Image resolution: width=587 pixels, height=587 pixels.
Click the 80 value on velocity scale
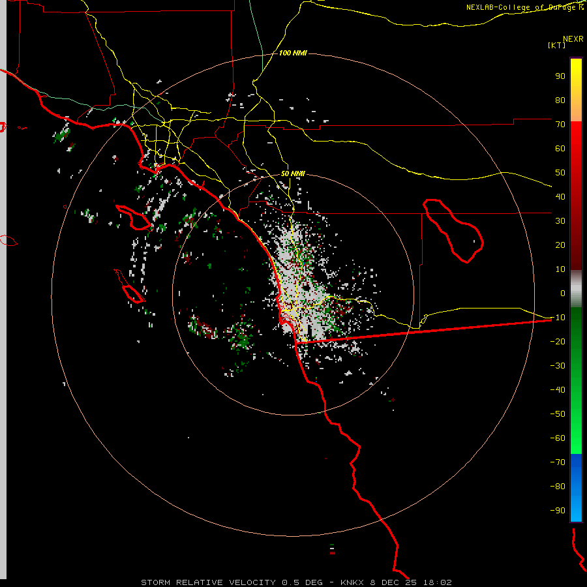[x=560, y=100]
